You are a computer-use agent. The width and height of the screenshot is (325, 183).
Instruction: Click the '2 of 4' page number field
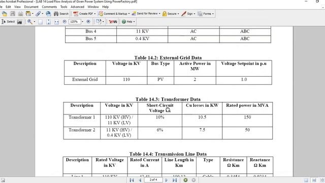(x=153, y=180)
